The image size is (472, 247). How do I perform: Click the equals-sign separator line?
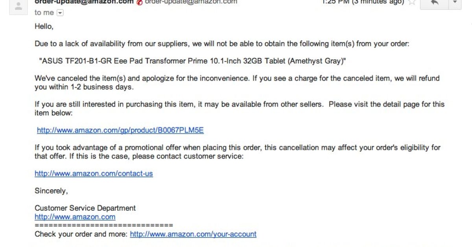[104, 225]
